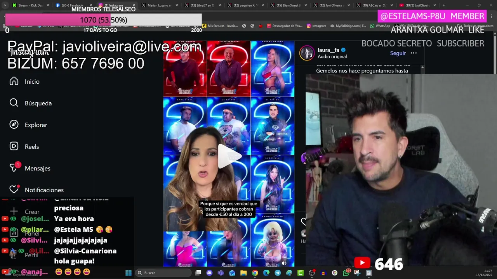Click the taskbar Buscar search box
Screen dimensions: 497x279
coord(163,273)
